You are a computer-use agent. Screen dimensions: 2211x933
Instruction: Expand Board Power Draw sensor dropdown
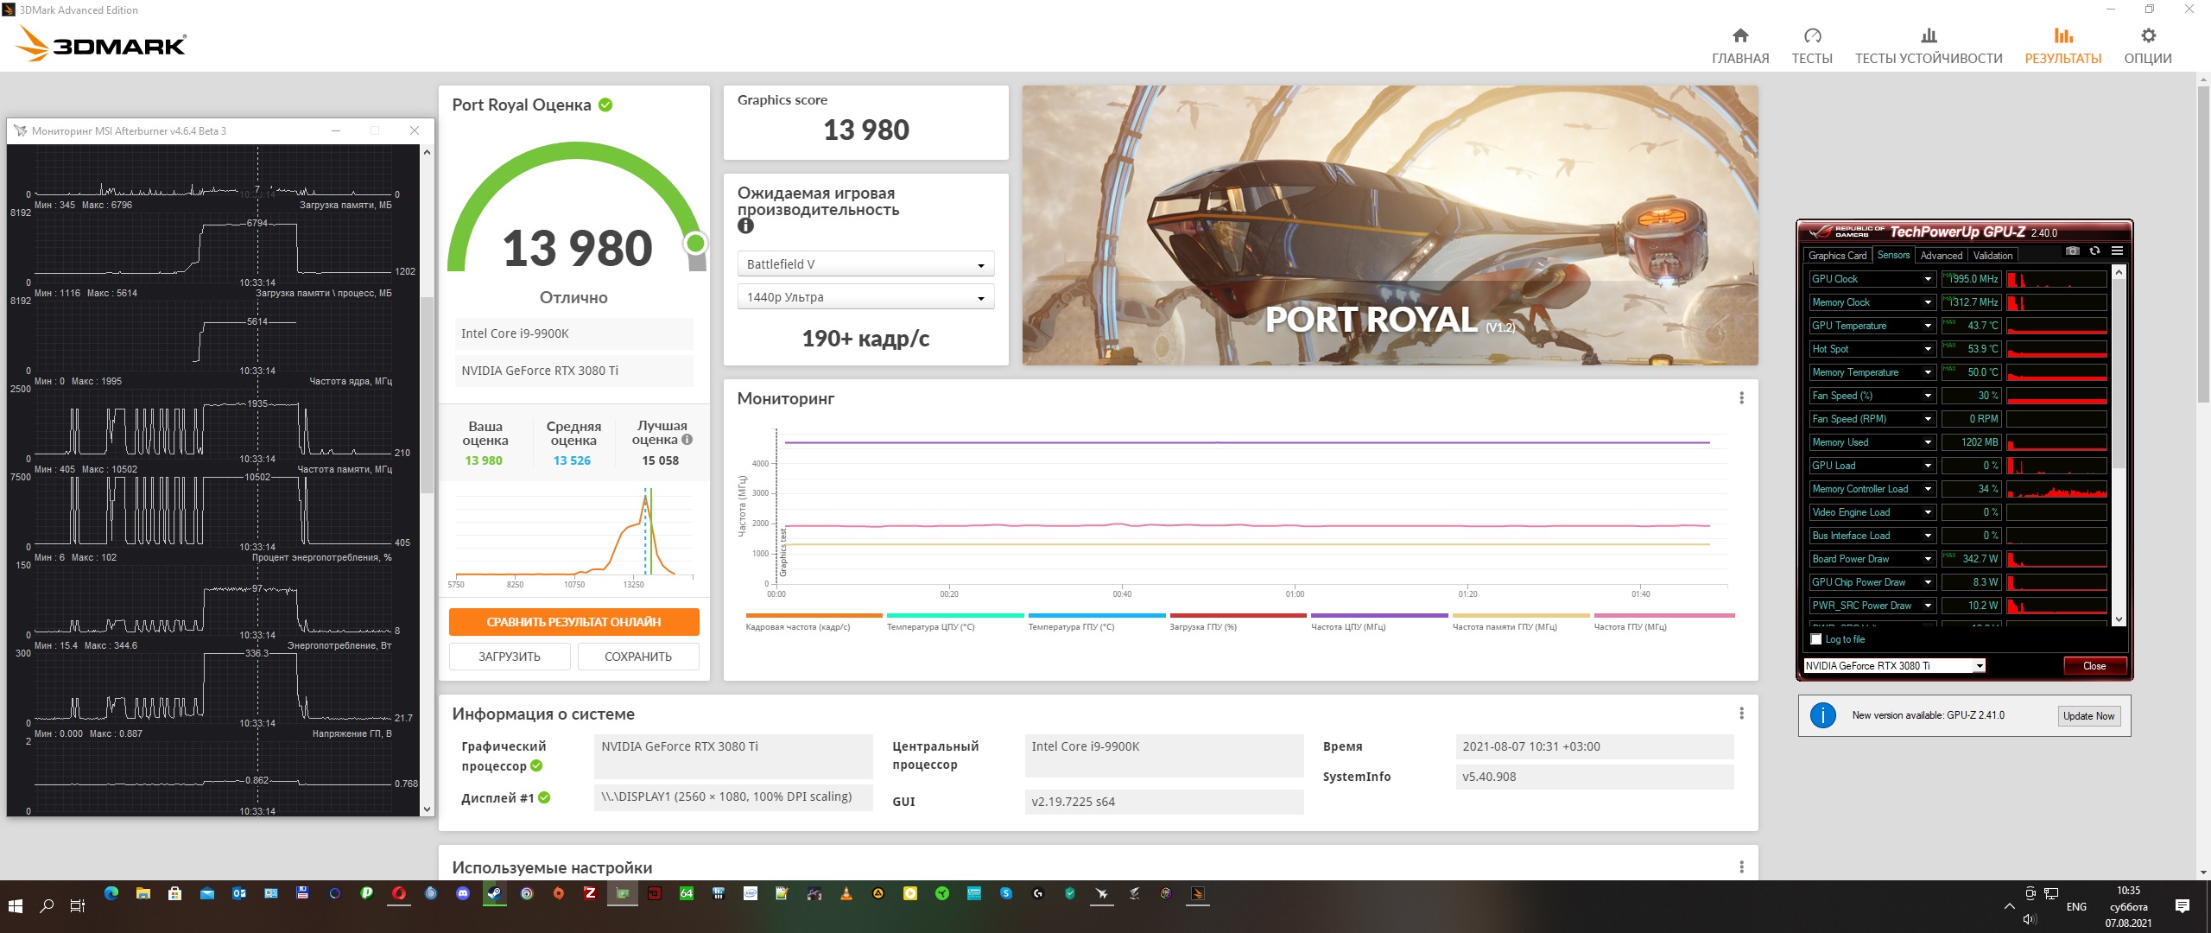1928,559
